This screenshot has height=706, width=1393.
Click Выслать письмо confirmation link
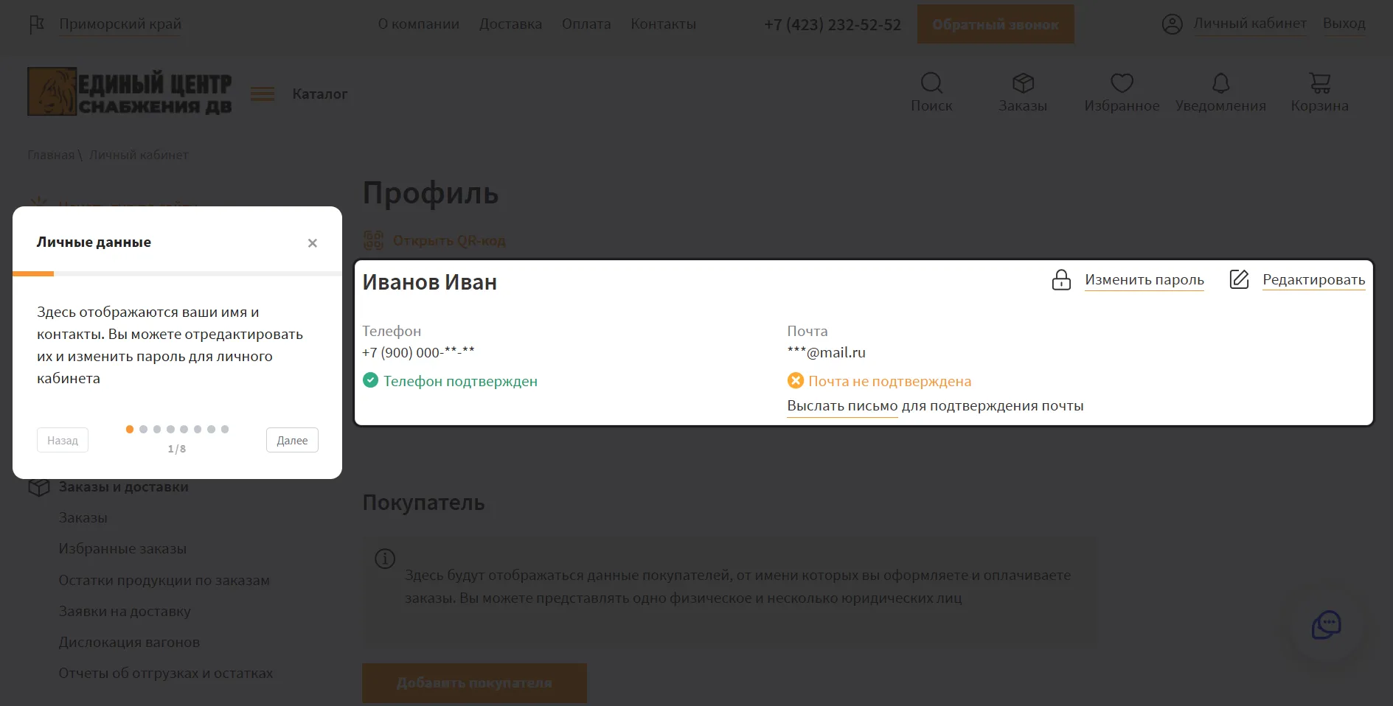842,406
